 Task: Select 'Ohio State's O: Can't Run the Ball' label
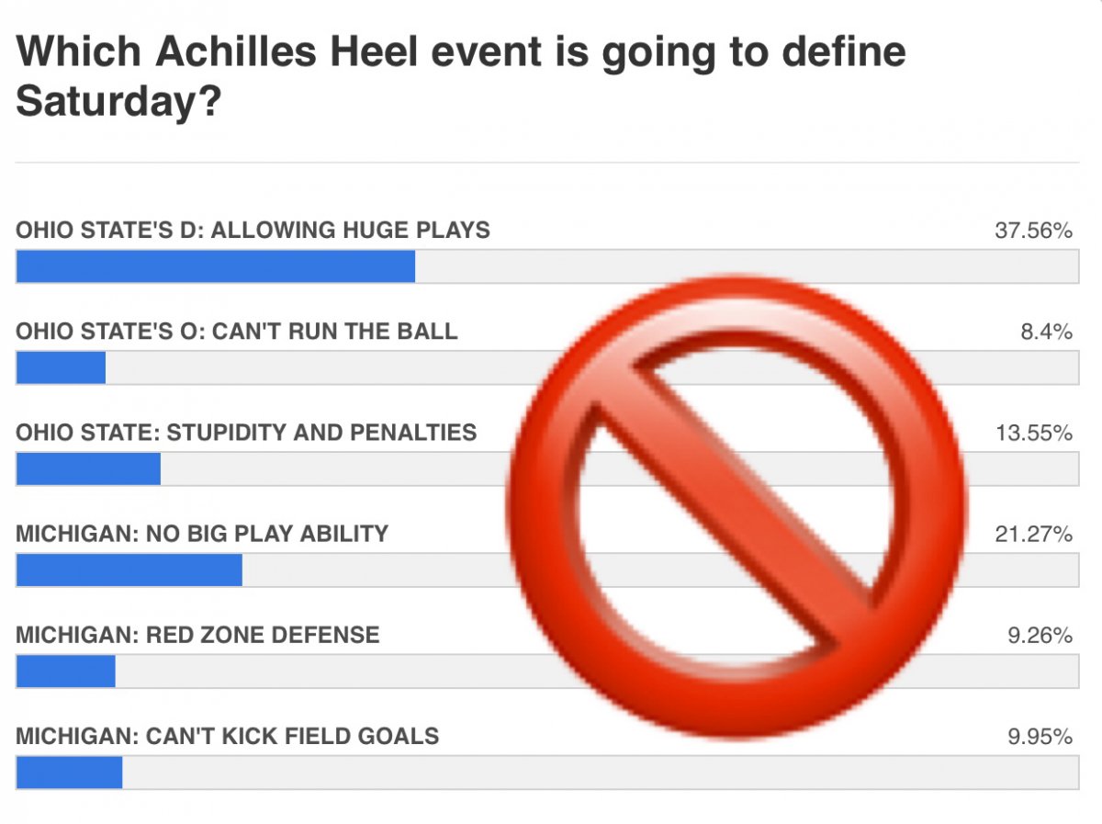[x=236, y=331]
